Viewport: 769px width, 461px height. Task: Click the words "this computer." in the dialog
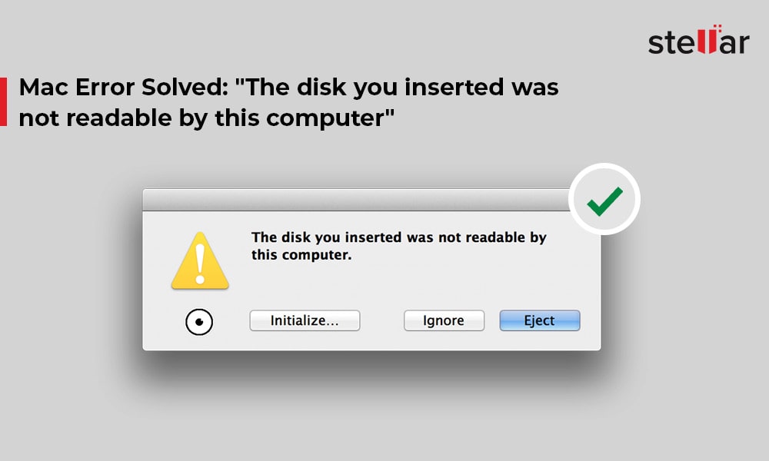(x=301, y=255)
